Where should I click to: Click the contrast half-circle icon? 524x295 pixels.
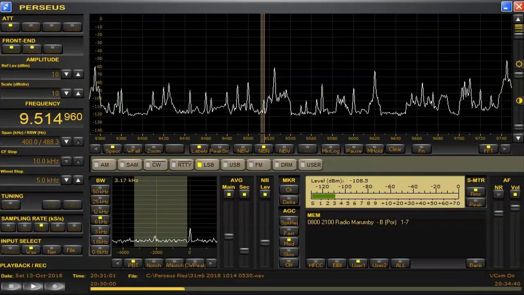click(x=519, y=100)
